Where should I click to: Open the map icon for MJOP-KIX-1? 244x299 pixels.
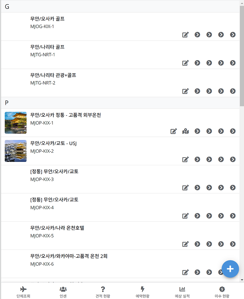185,131
